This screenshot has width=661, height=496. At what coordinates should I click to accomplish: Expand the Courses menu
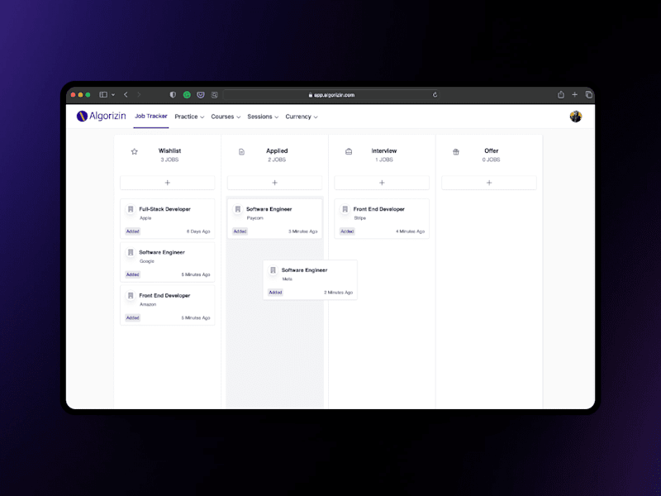[226, 117]
